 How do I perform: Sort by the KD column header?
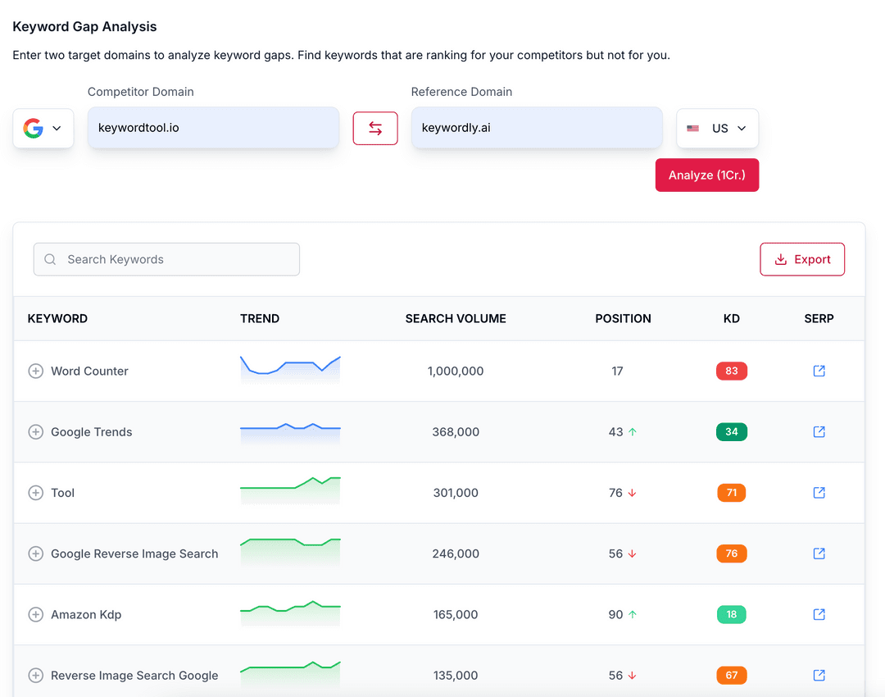732,318
